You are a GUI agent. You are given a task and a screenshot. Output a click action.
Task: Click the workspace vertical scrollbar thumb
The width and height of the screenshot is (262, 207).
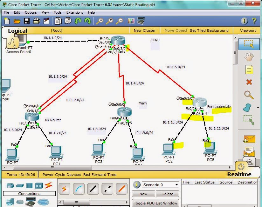coord(235,53)
